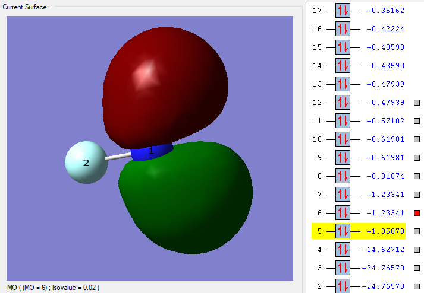This screenshot has width=424, height=293.
Task: Toggle the surface square next to MO 5
Action: [417, 231]
